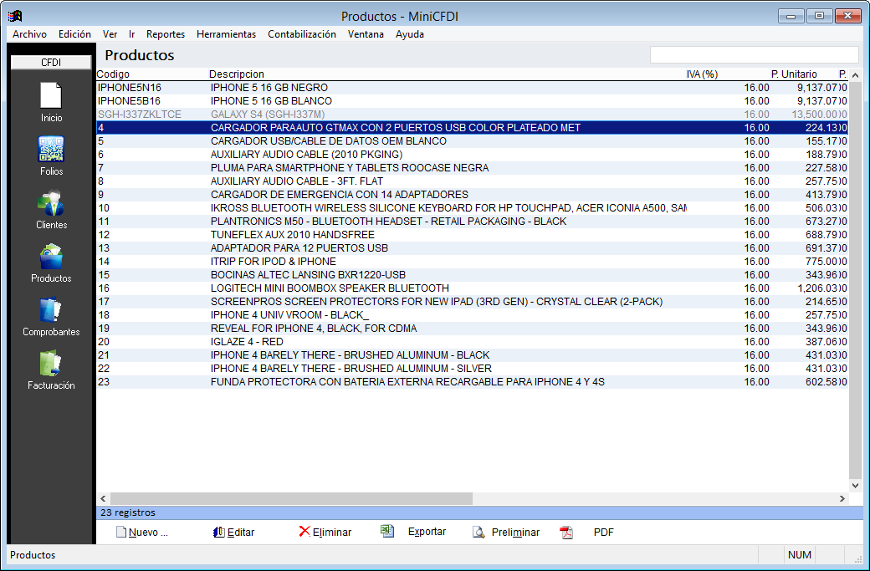Image resolution: width=870 pixels, height=571 pixels.
Task: Click the vertical scrollbar down arrow
Action: click(855, 486)
